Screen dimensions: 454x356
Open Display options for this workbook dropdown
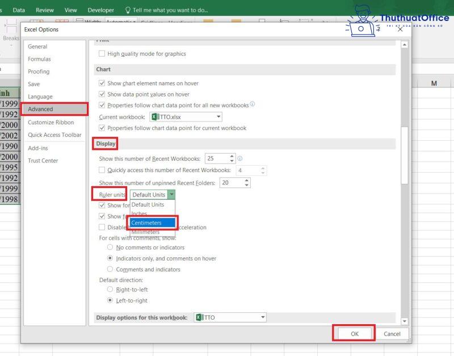[264, 317]
